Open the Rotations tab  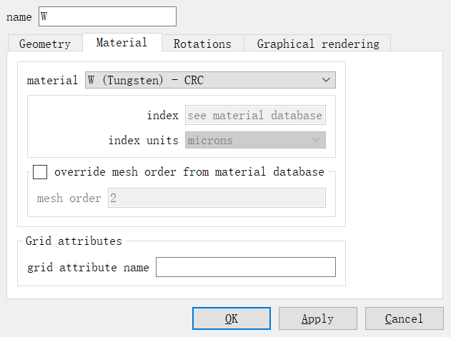pyautogui.click(x=202, y=44)
